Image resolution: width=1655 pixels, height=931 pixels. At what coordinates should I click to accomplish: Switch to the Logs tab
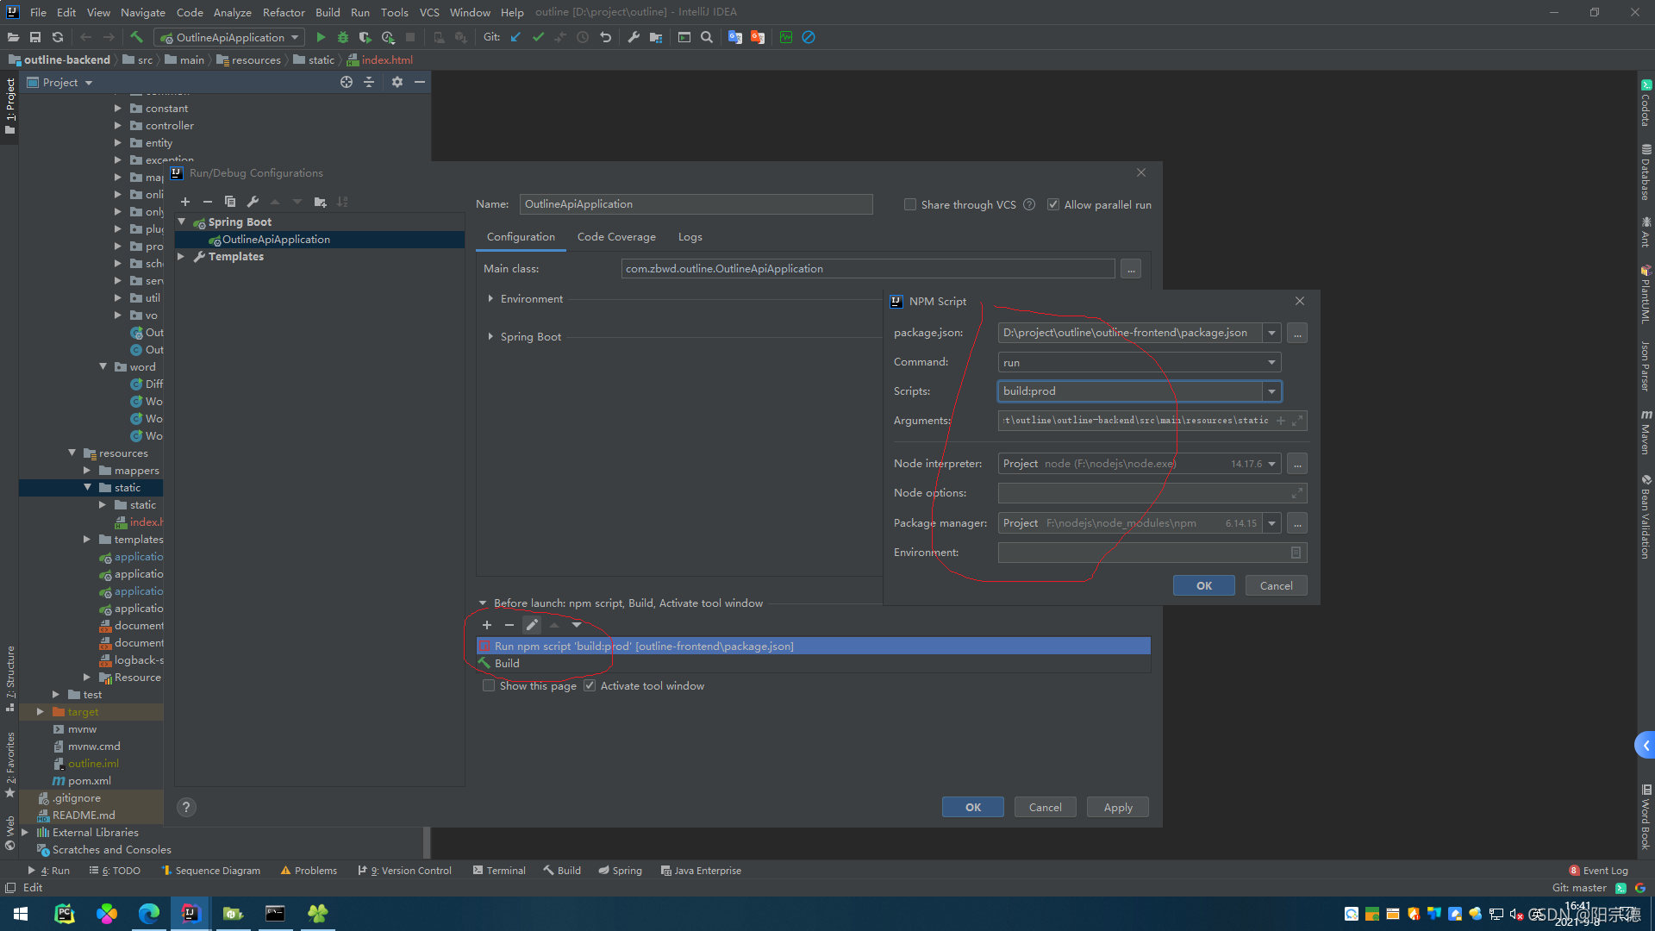[x=690, y=237]
